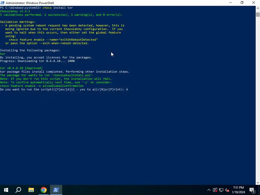The width and height of the screenshot is (260, 195).
Task: Open the security alert tray icon
Action: 215,190
